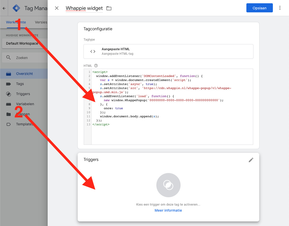
Task: Save the tag with Opslaan
Action: pyautogui.click(x=259, y=8)
